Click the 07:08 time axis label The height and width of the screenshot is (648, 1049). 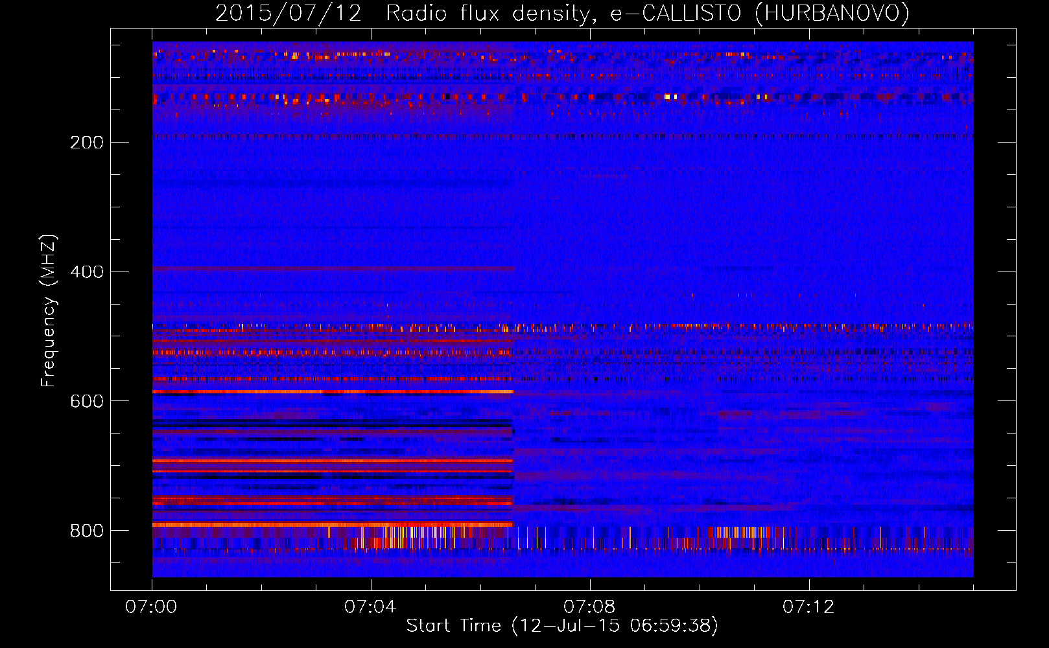[589, 607]
